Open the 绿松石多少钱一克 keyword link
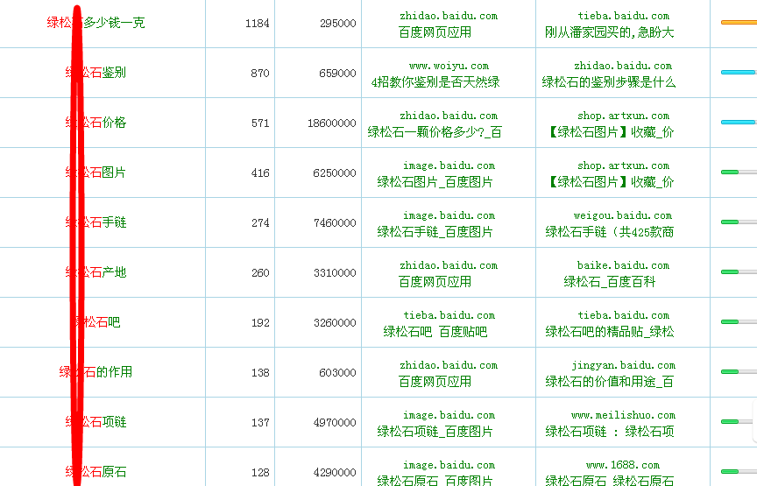The width and height of the screenshot is (757, 486). pyautogui.click(x=96, y=23)
